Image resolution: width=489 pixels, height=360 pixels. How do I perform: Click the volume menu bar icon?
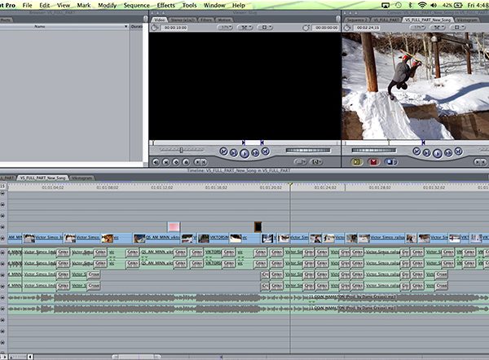(x=434, y=5)
